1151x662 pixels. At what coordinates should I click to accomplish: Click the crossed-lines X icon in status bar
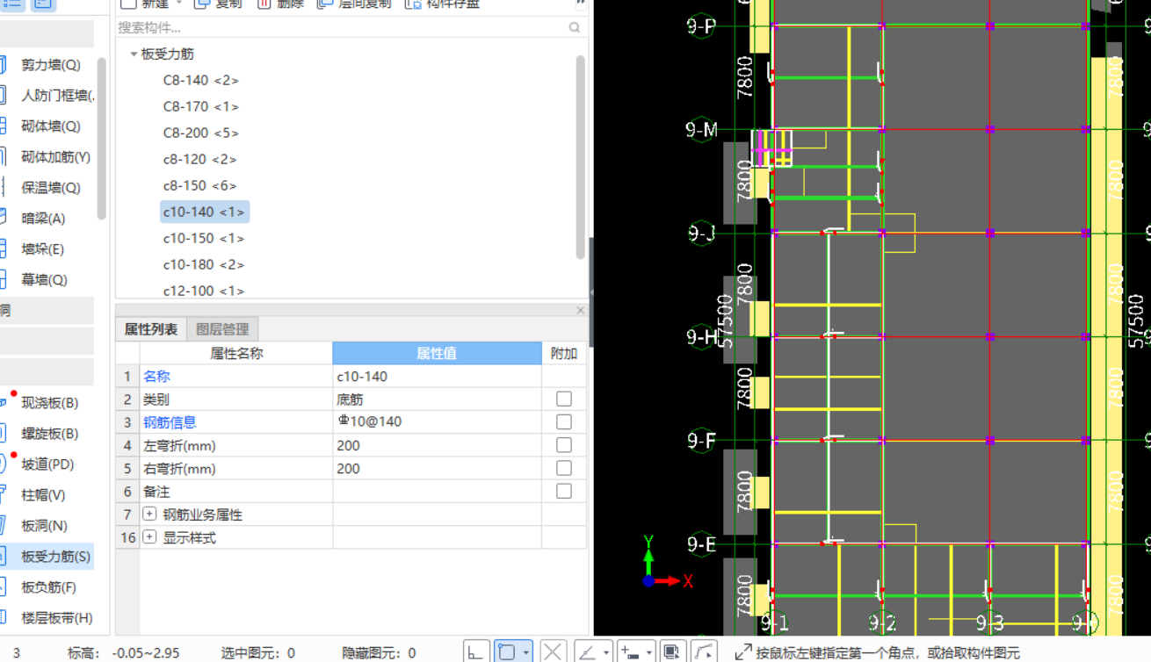552,651
